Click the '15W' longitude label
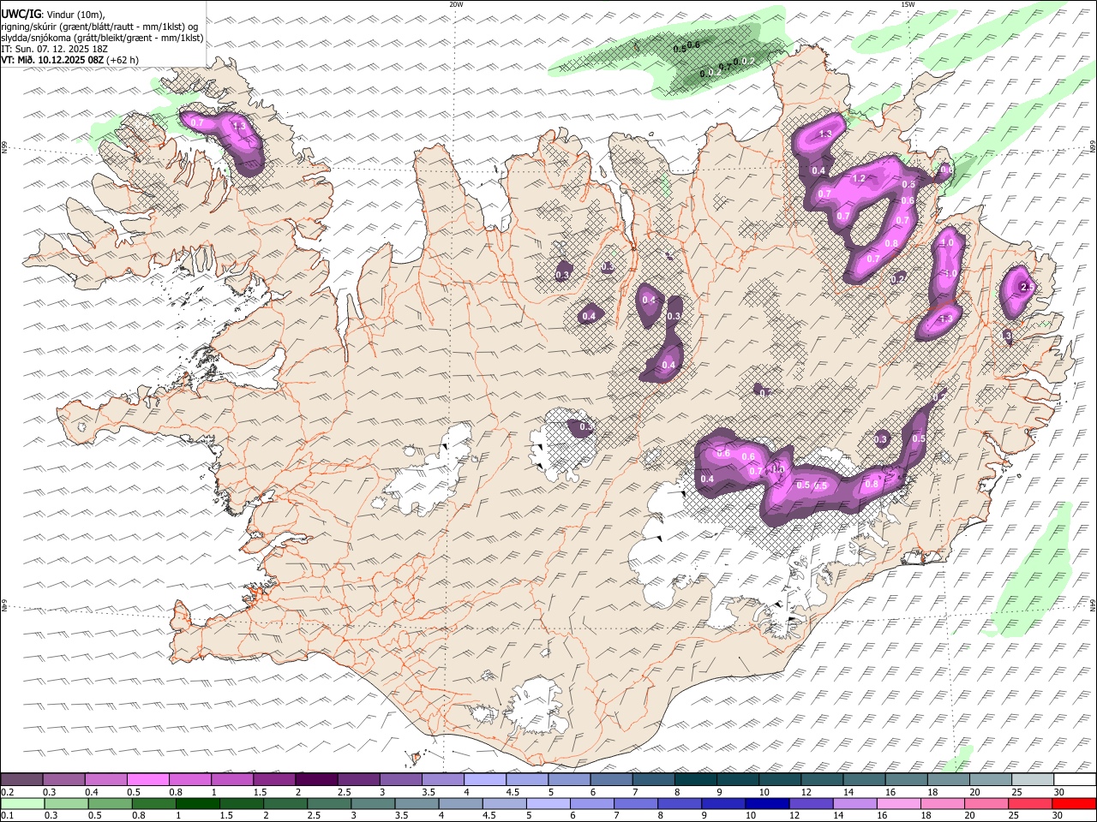 908,4
